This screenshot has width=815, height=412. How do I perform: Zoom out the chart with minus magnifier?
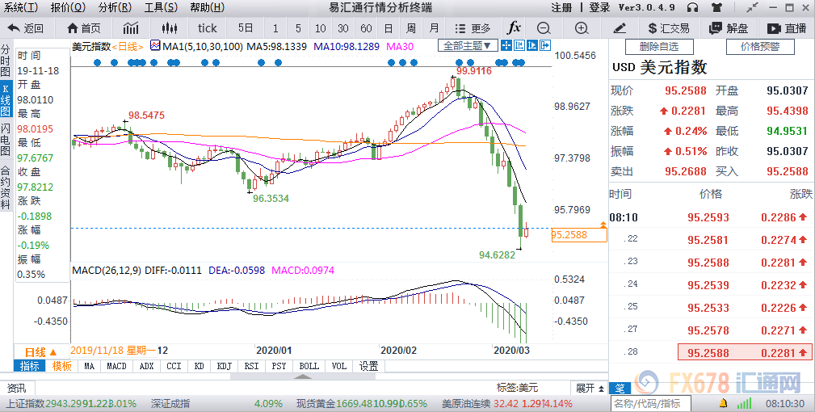[544, 28]
